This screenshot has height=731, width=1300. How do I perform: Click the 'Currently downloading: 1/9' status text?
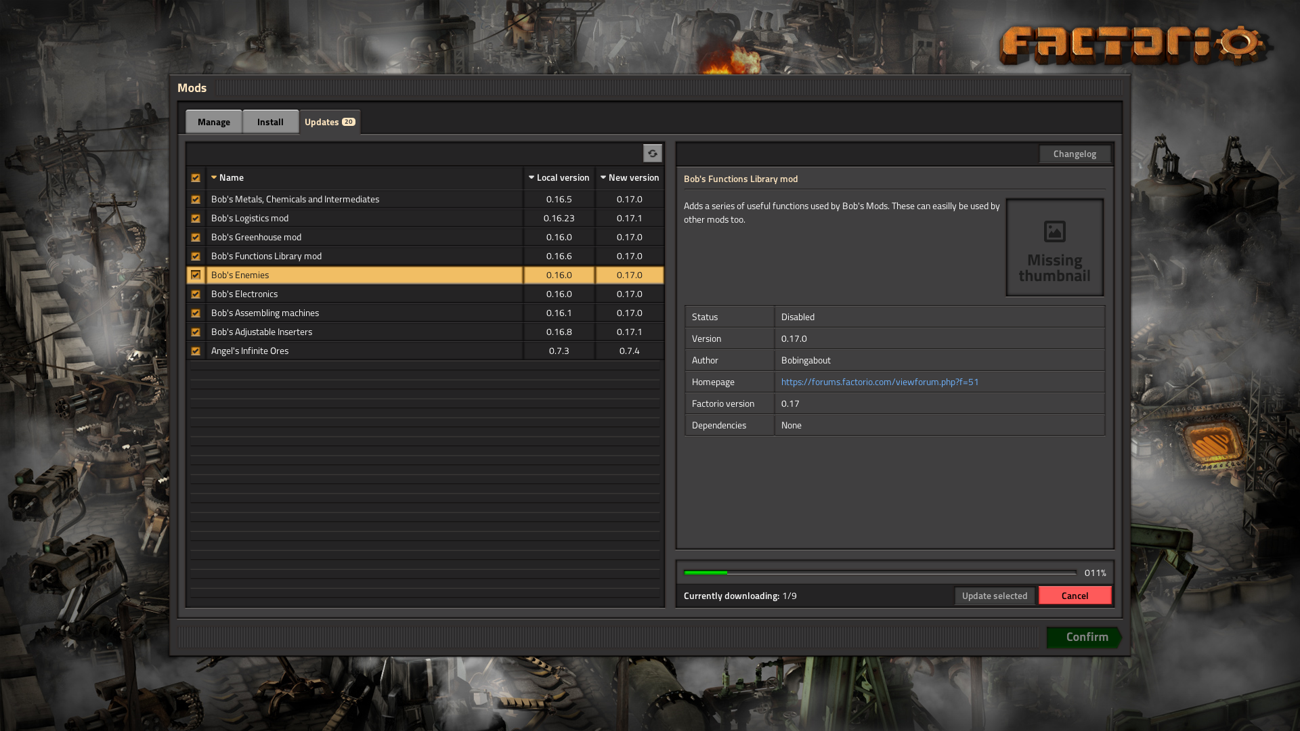click(740, 596)
